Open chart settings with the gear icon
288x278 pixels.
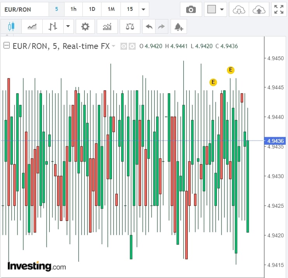click(85, 26)
